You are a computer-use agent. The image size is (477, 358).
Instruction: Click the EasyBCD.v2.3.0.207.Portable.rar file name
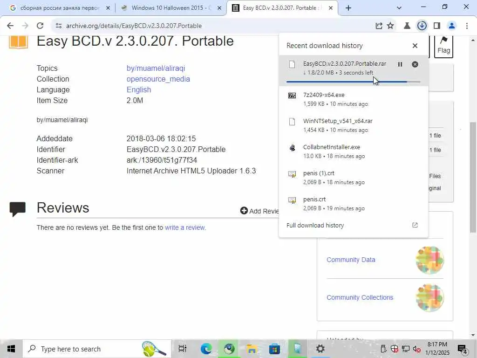[x=345, y=63]
